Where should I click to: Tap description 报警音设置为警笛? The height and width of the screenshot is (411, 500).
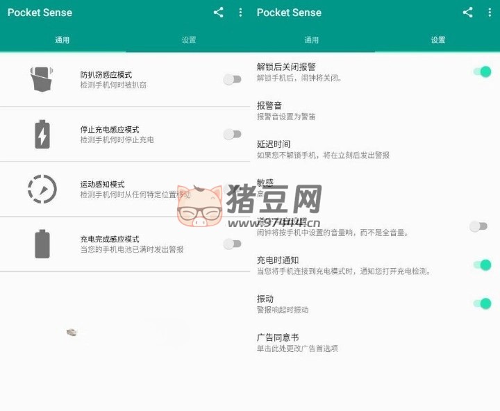point(286,117)
